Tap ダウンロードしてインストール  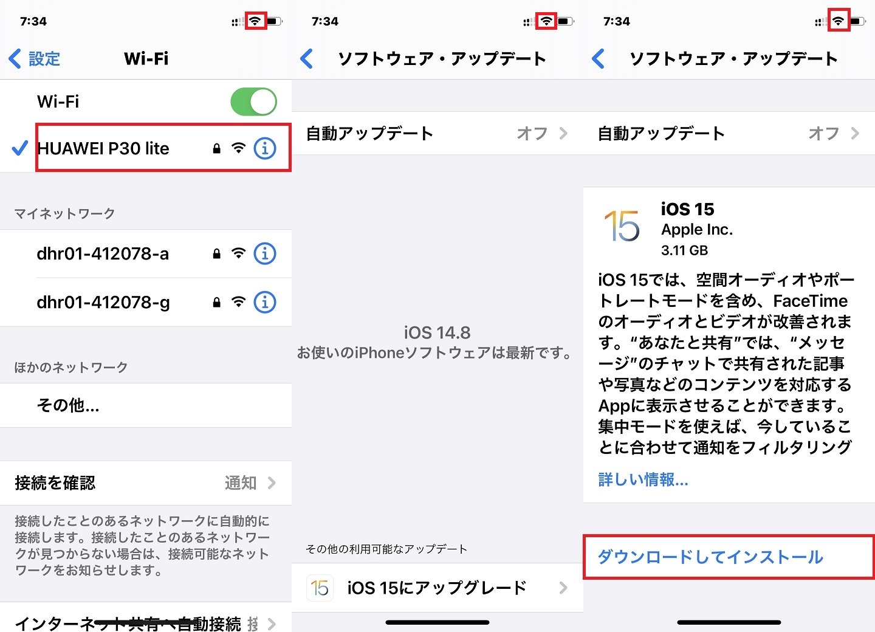(x=728, y=557)
